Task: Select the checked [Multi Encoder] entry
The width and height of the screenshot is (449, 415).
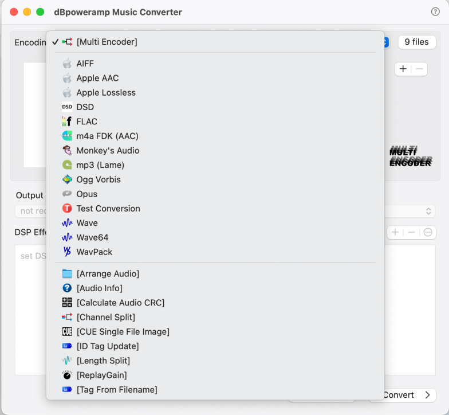Action: tap(215, 42)
